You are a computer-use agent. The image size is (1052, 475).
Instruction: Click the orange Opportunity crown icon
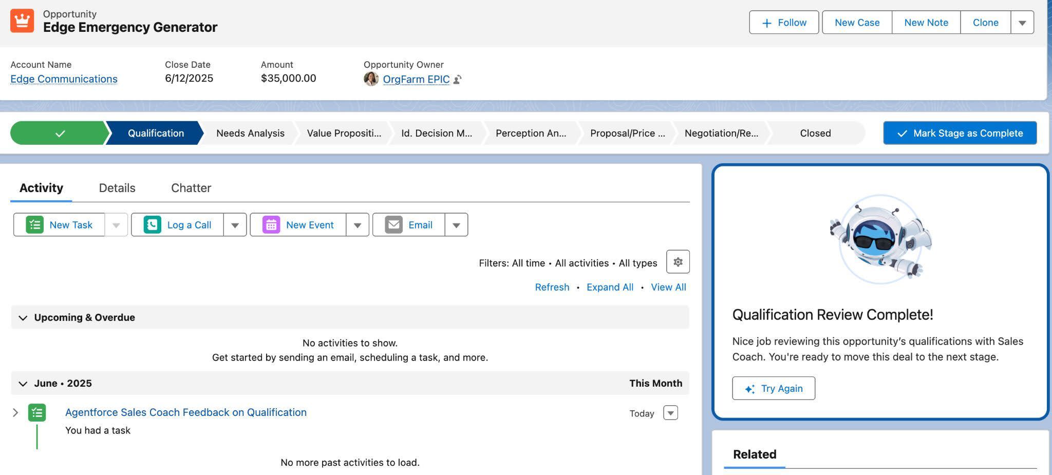point(22,21)
